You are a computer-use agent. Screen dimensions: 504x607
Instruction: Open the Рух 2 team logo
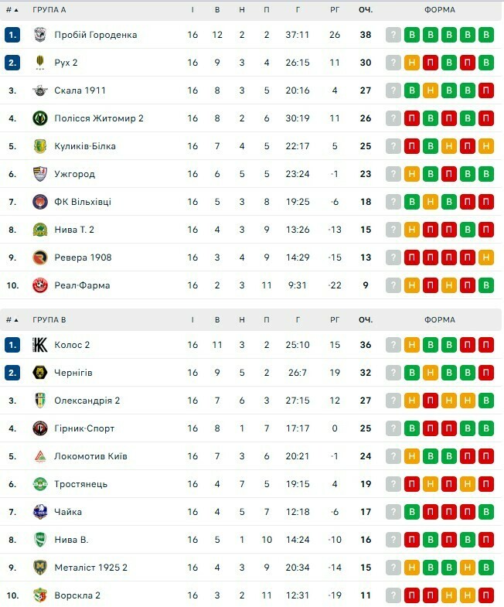click(40, 63)
